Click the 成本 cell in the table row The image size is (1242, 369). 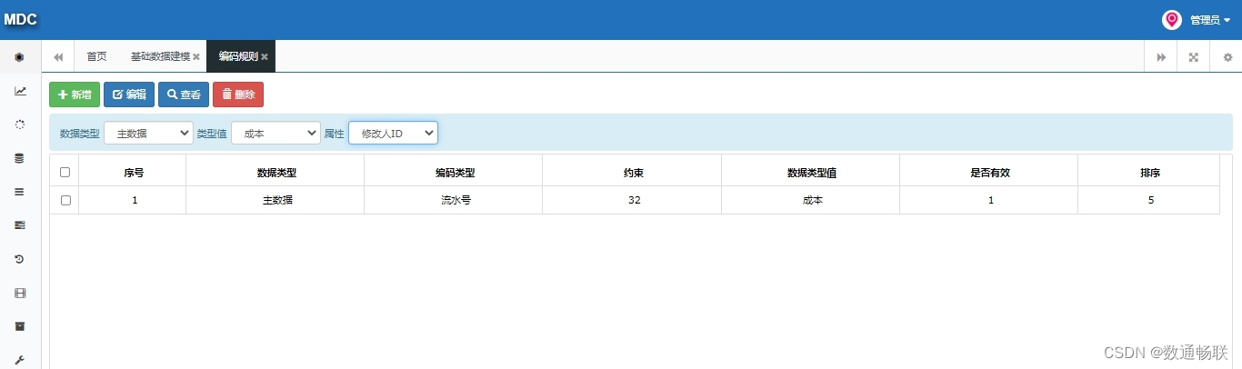[x=812, y=200]
